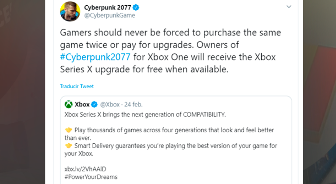336x184 pixels.
Task: Open the Xbox account name in quote
Action: (82, 104)
